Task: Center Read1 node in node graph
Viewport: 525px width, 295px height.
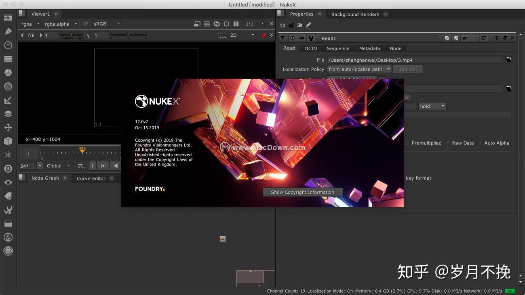Action: 292,38
